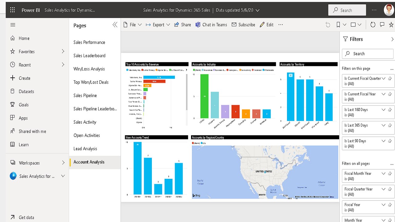Clear the Is Last 365 Days filter
Screen dimensions: 395x222
(390, 125)
